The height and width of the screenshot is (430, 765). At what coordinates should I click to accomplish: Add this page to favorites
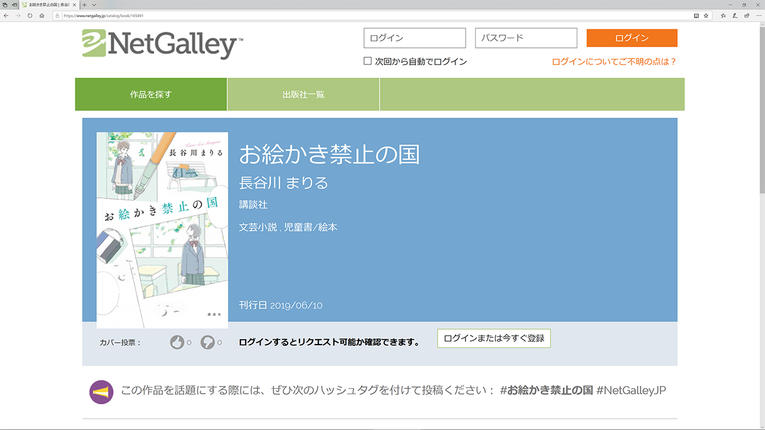click(x=706, y=16)
